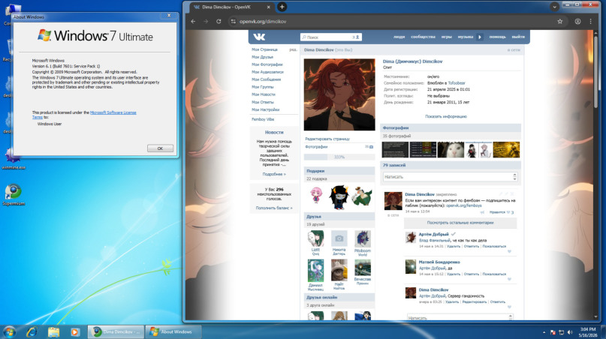This screenshot has width=606, height=339.
Task: Click Пополнить баланс link
Action: [x=274, y=208]
